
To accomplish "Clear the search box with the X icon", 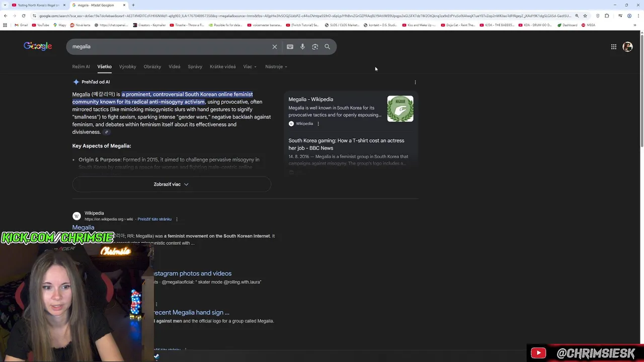I will pyautogui.click(x=275, y=47).
